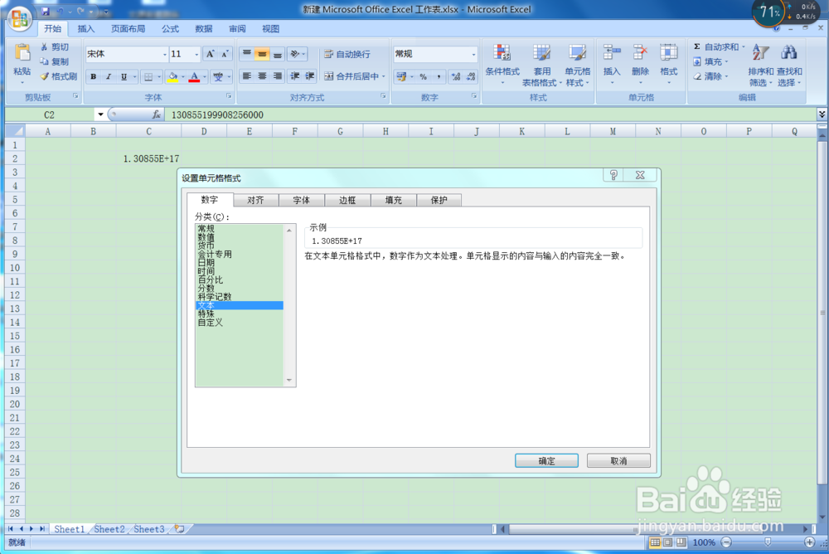The width and height of the screenshot is (829, 554).
Task: Click the text orientation icon
Action: [295, 54]
